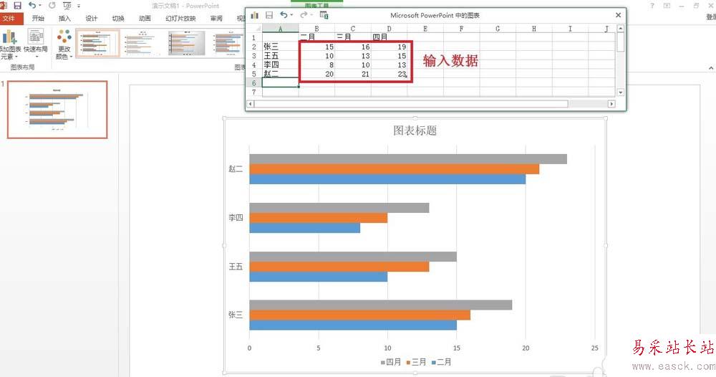Screen dimensions: 716x377
Task: Save the presentation from the quick access toolbar
Action: (17, 6)
